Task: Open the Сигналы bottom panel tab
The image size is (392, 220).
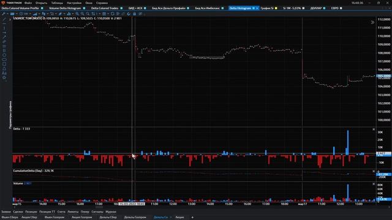Action: pos(97,212)
